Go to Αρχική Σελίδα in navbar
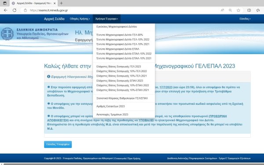Image resolution: width=264 pixels, height=165 pixels. pos(54,19)
